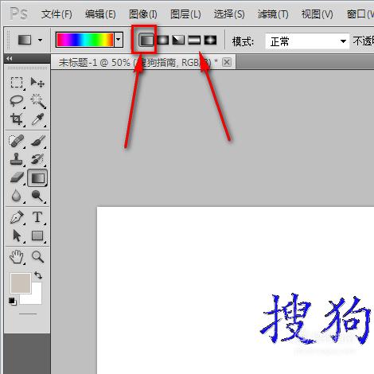This screenshot has width=374, height=374.
Task: Select the Dodge tool
Action: click(37, 196)
